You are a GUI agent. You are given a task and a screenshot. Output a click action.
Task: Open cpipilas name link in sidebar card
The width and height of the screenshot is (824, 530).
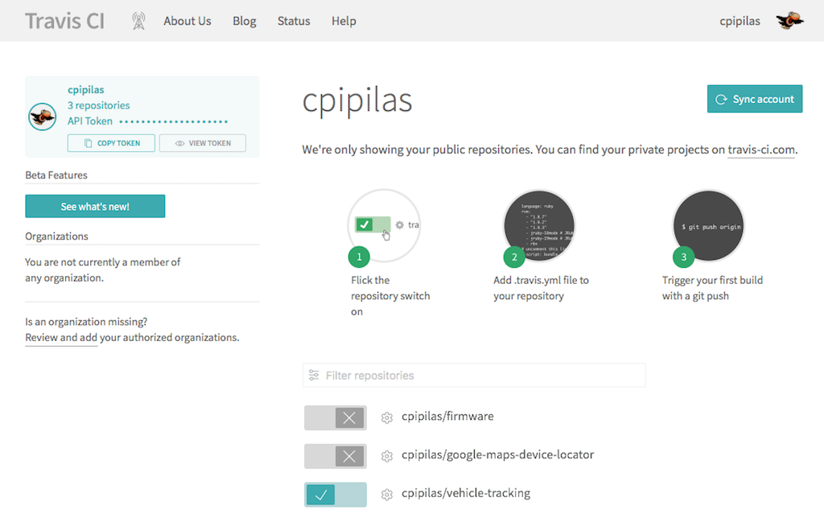click(x=85, y=90)
